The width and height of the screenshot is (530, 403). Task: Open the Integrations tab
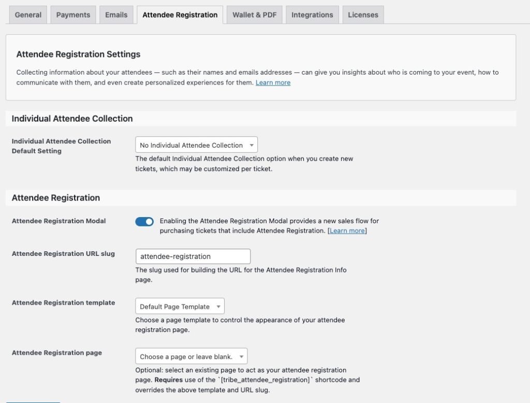click(312, 15)
